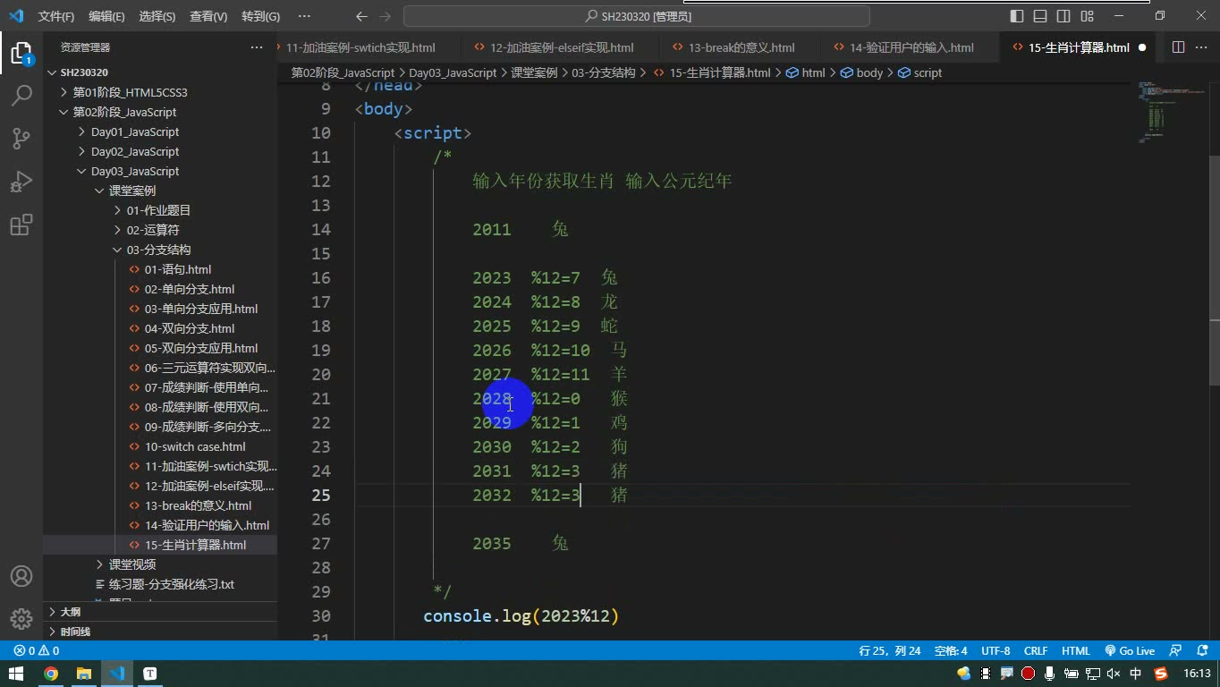Expand the 大纲 outline section
Image resolution: width=1220 pixels, height=687 pixels.
point(70,612)
